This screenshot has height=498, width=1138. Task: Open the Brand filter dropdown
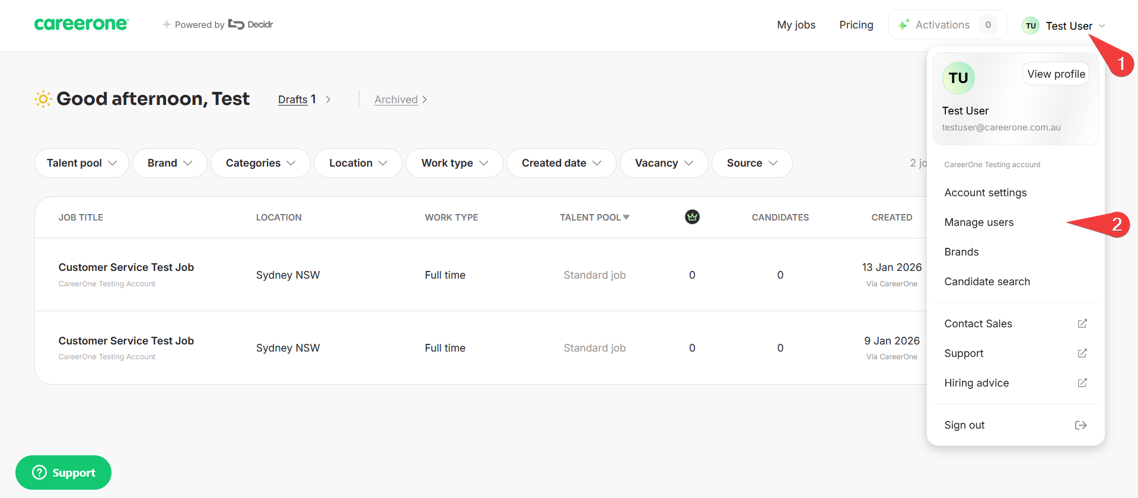[x=170, y=163]
